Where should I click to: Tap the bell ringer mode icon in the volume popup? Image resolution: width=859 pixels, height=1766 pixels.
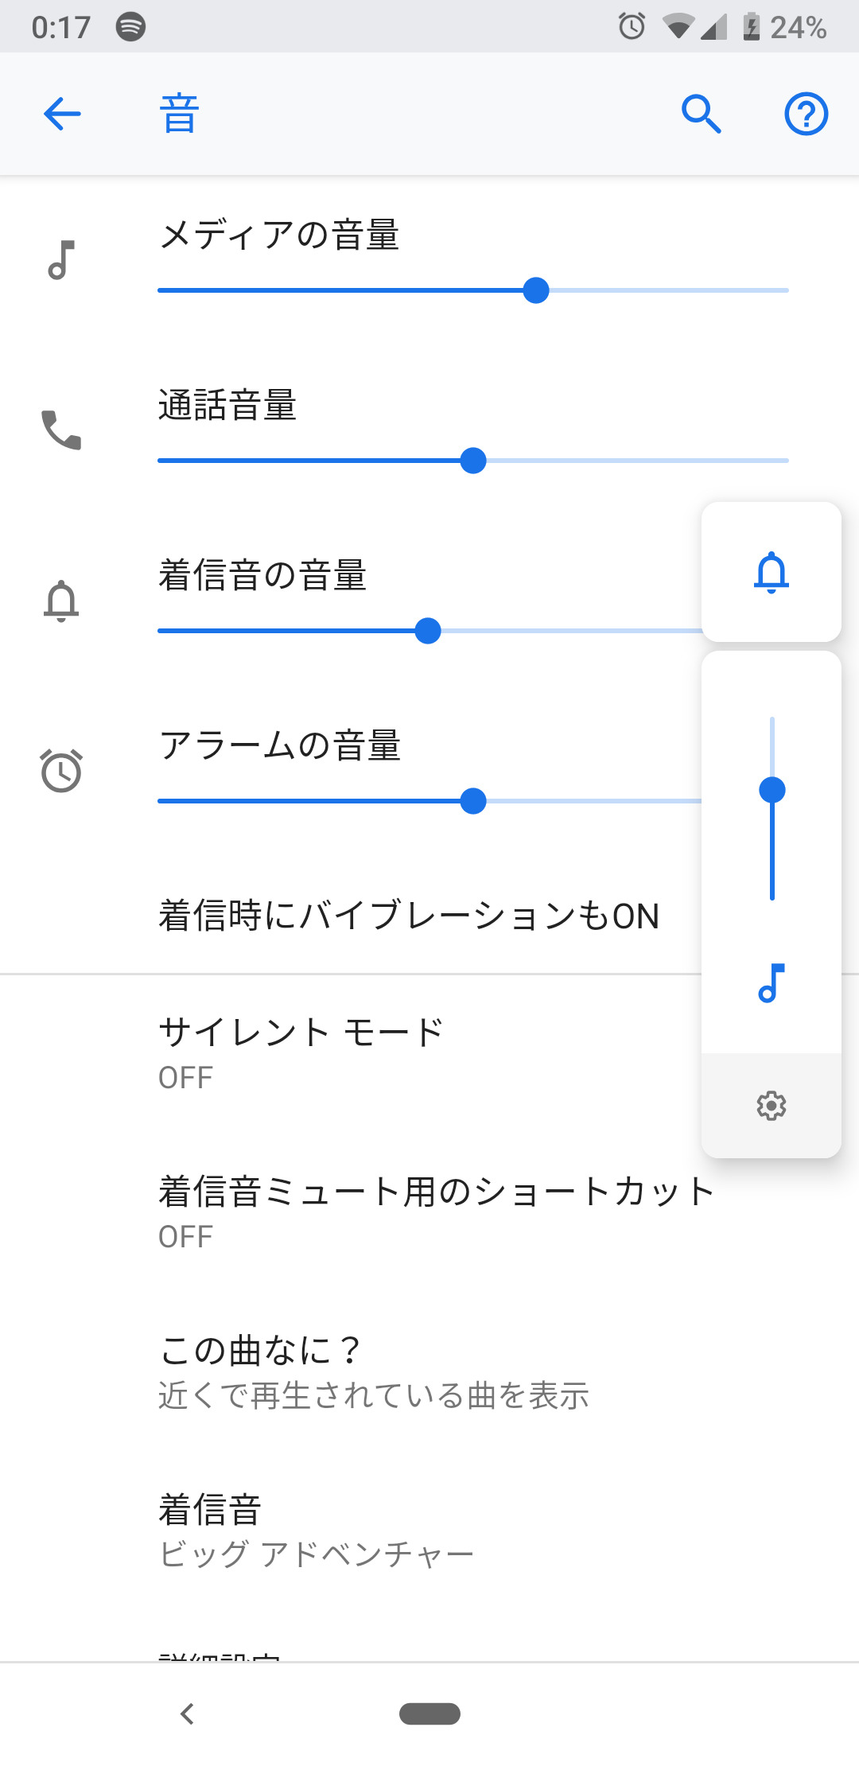coord(771,572)
